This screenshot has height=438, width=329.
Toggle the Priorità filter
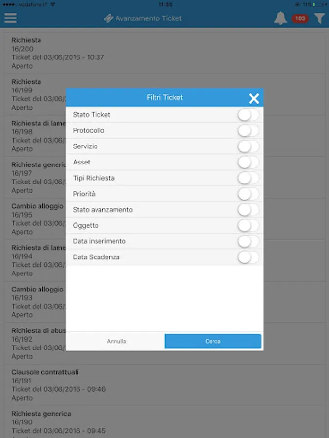click(x=249, y=194)
